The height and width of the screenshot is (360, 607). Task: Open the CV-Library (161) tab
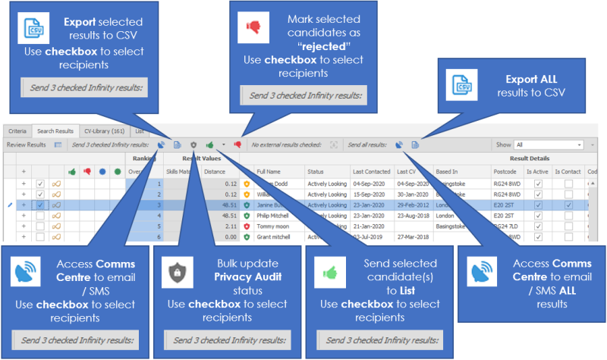tap(105, 131)
